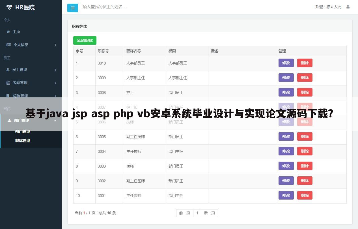Click 人事部主任 in the 职称名称 column

coord(135,78)
